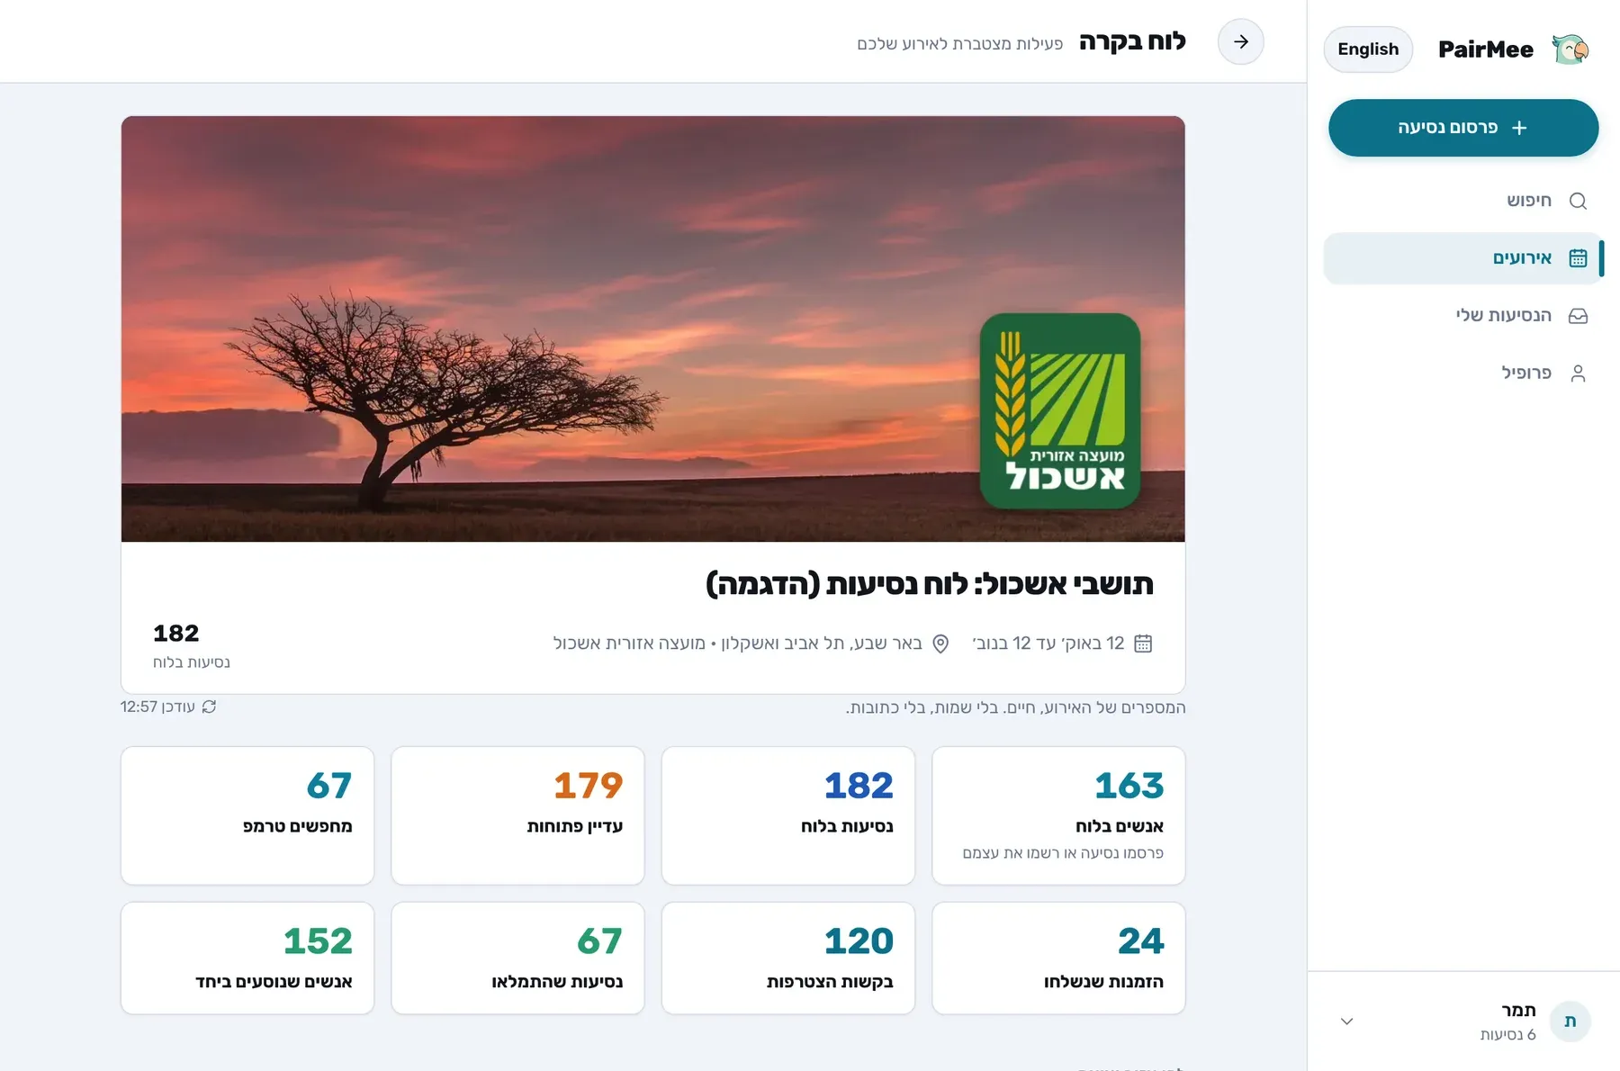Click the PairMee parrot logo icon
Screen dimensions: 1620x1071
[x=1570, y=49]
